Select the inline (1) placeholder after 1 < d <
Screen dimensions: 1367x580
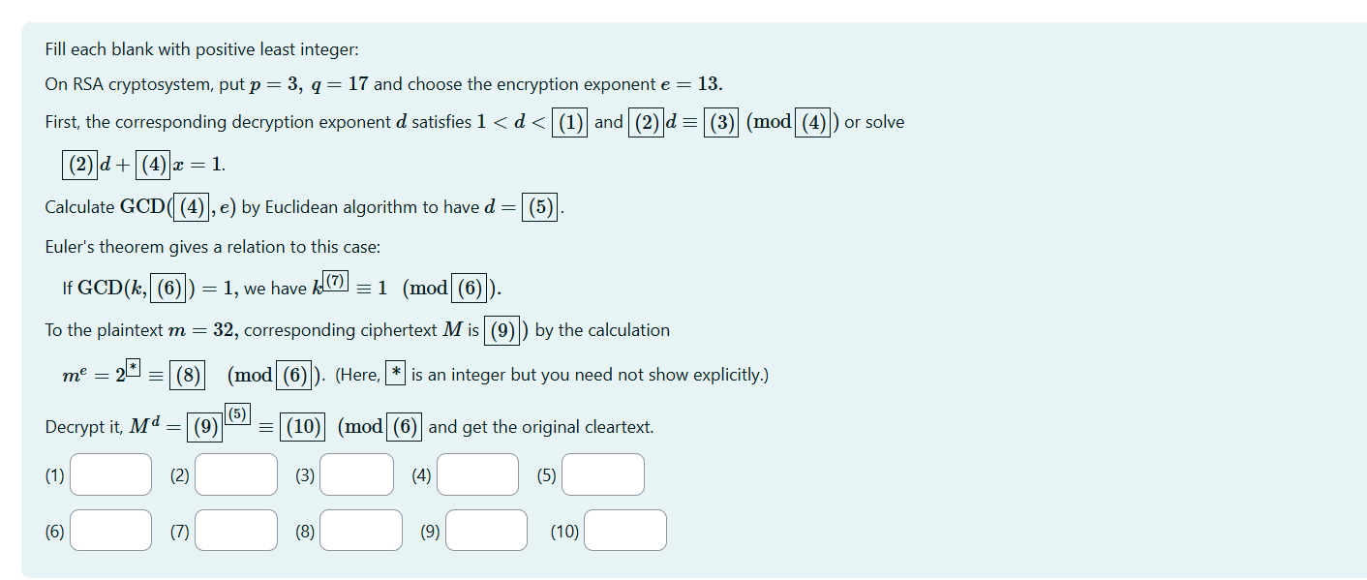point(569,122)
